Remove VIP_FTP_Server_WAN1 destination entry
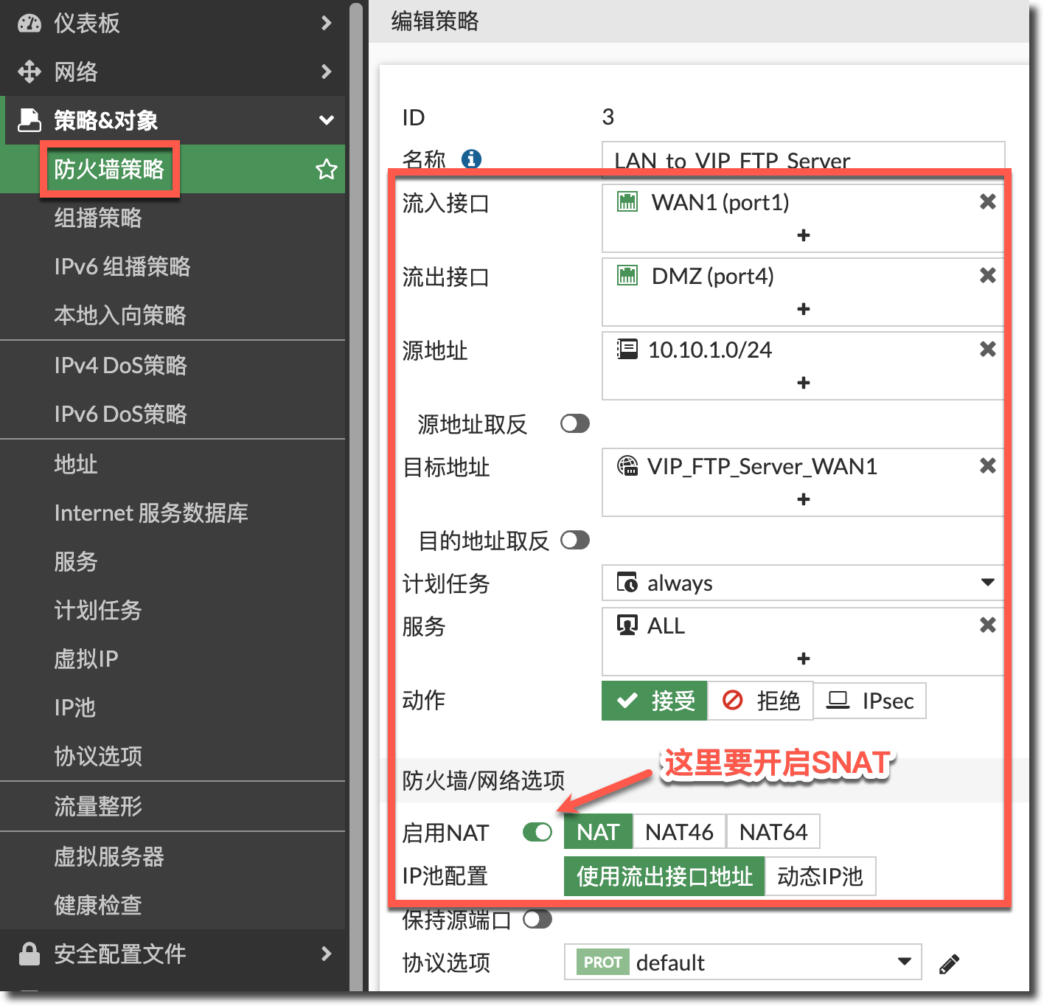Screen dimensions: 1044x1006 pos(987,466)
